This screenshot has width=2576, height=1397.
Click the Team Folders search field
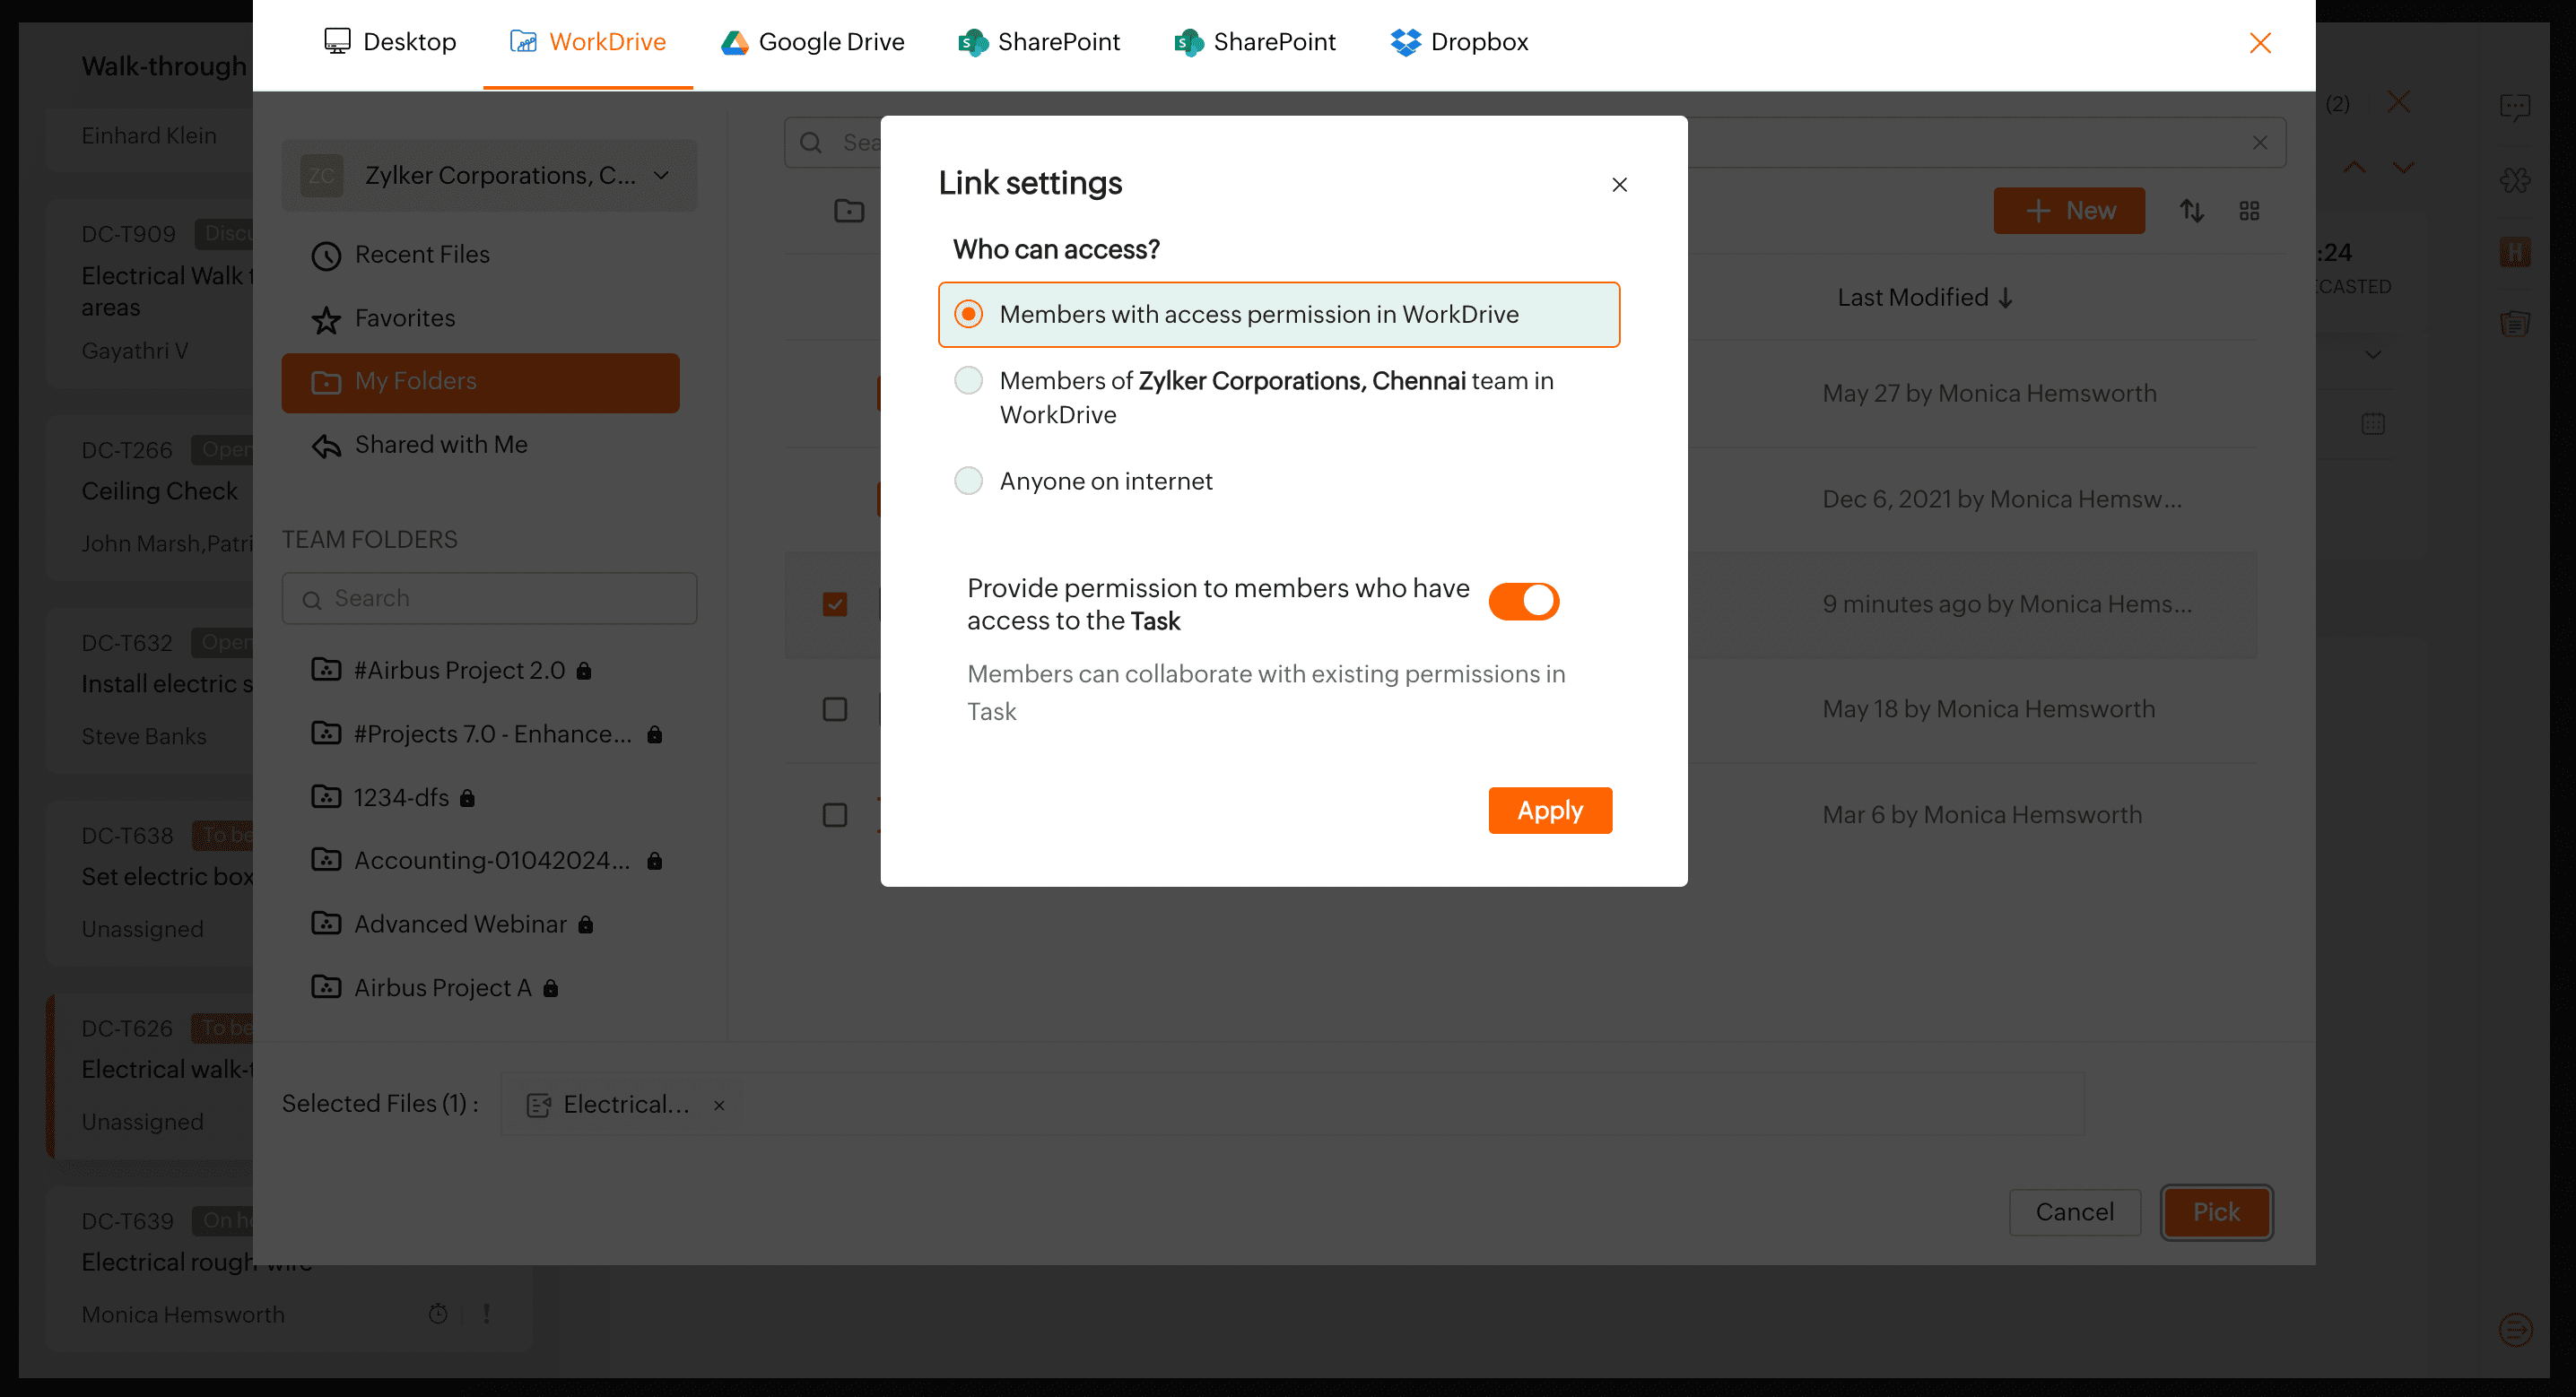pos(490,598)
